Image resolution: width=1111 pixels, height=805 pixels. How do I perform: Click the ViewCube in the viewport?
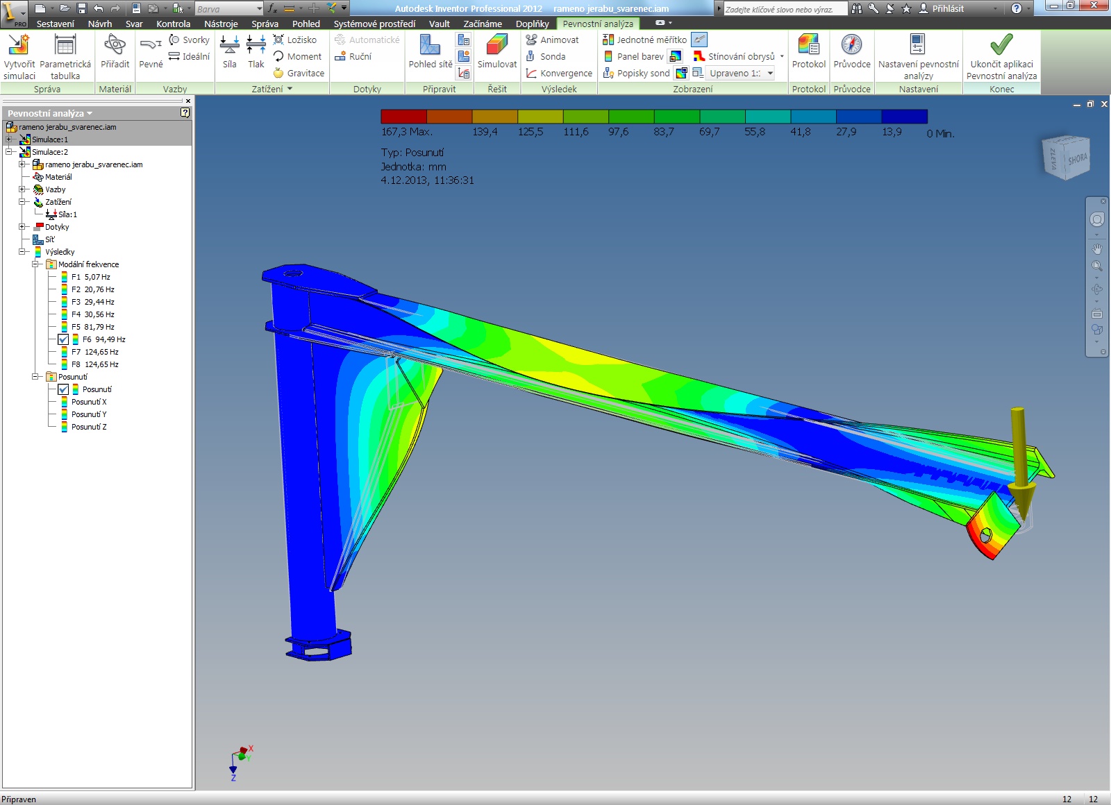click(1066, 158)
